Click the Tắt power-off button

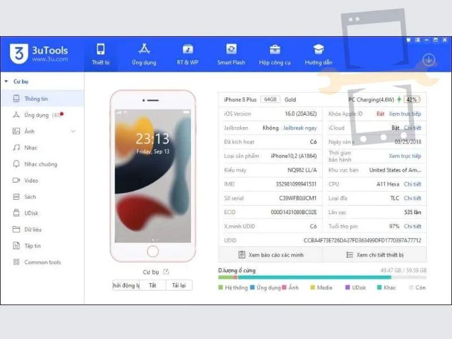pos(153,285)
